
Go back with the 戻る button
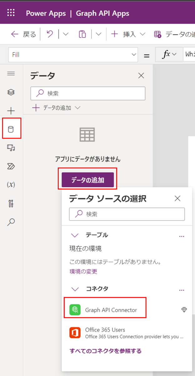point(23,34)
